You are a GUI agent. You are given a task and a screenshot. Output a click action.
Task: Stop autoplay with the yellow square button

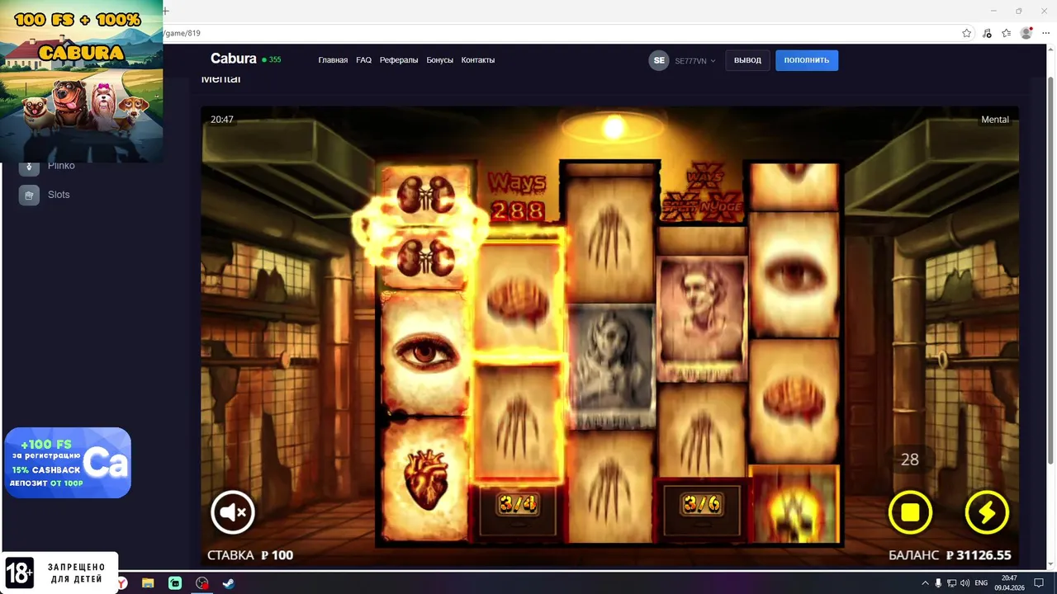[910, 512]
